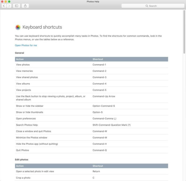This screenshot has height=181, width=186.
Task: Click the Photos app flower icon
Action: (18, 27)
